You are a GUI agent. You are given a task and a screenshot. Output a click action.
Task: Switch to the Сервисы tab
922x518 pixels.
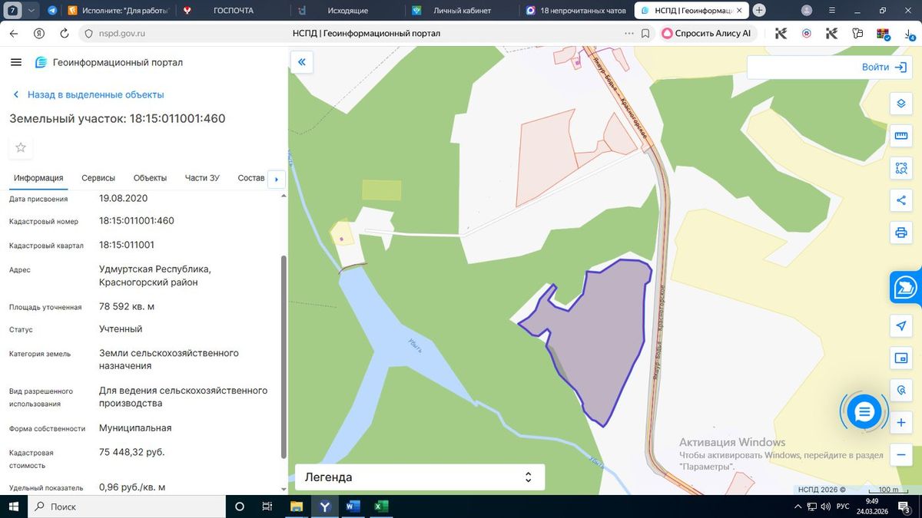tap(98, 178)
